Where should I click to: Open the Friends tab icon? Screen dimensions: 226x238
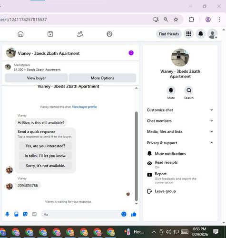(80, 34)
